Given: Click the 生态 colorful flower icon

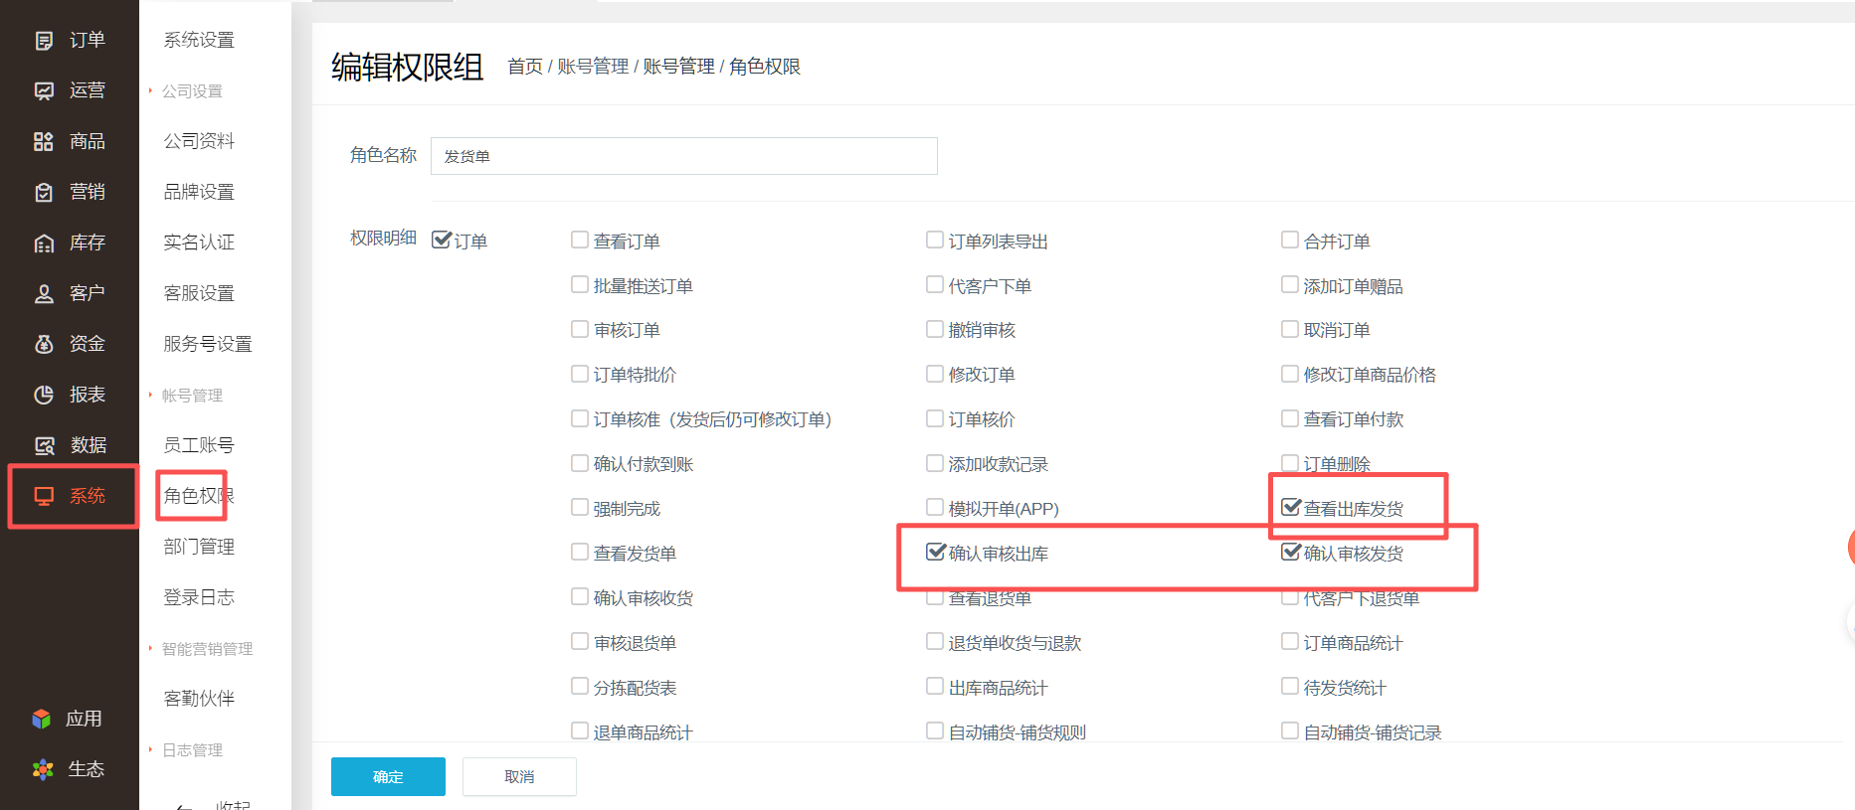Looking at the screenshot, I should (x=42, y=769).
